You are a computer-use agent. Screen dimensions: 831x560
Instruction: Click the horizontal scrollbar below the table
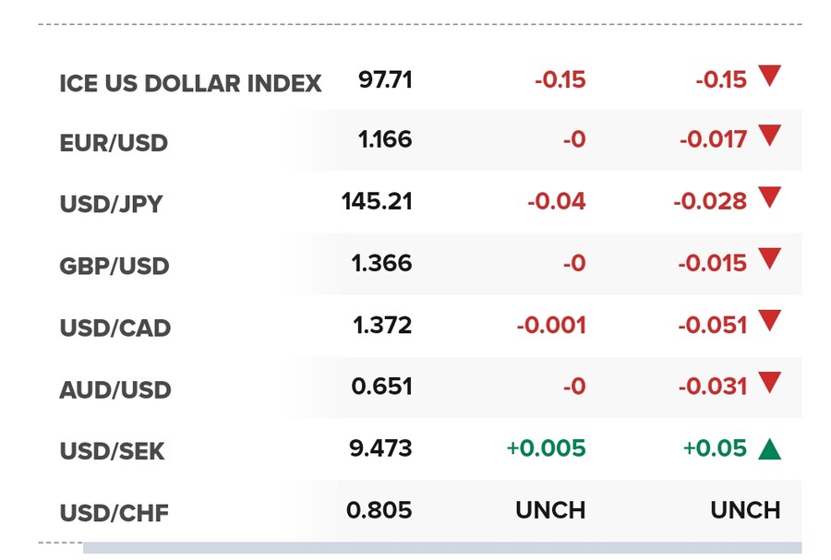click(442, 548)
